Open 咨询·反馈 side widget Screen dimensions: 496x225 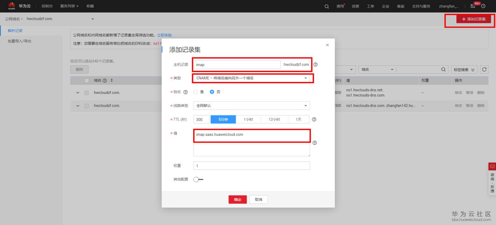(x=492, y=179)
